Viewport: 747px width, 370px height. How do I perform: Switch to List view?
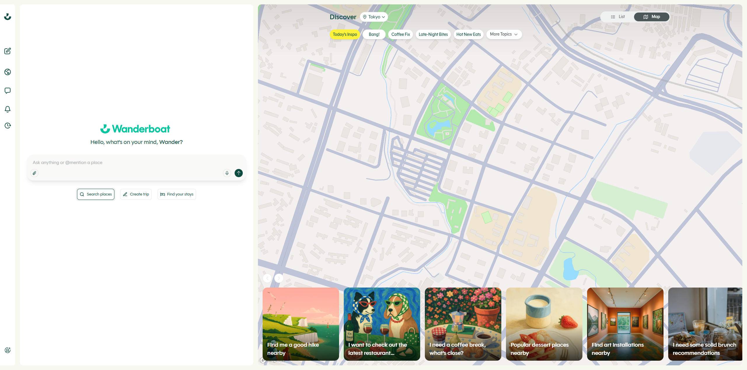618,17
